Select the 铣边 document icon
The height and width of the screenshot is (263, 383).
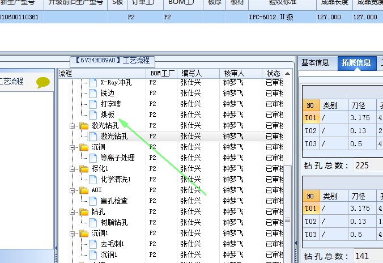tap(93, 94)
